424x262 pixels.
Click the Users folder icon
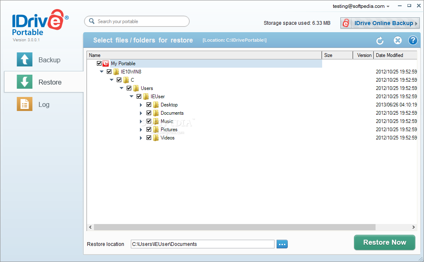tap(136, 88)
